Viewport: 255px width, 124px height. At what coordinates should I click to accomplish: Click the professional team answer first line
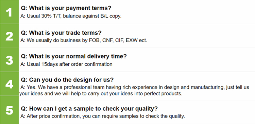pyautogui.click(x=135, y=87)
